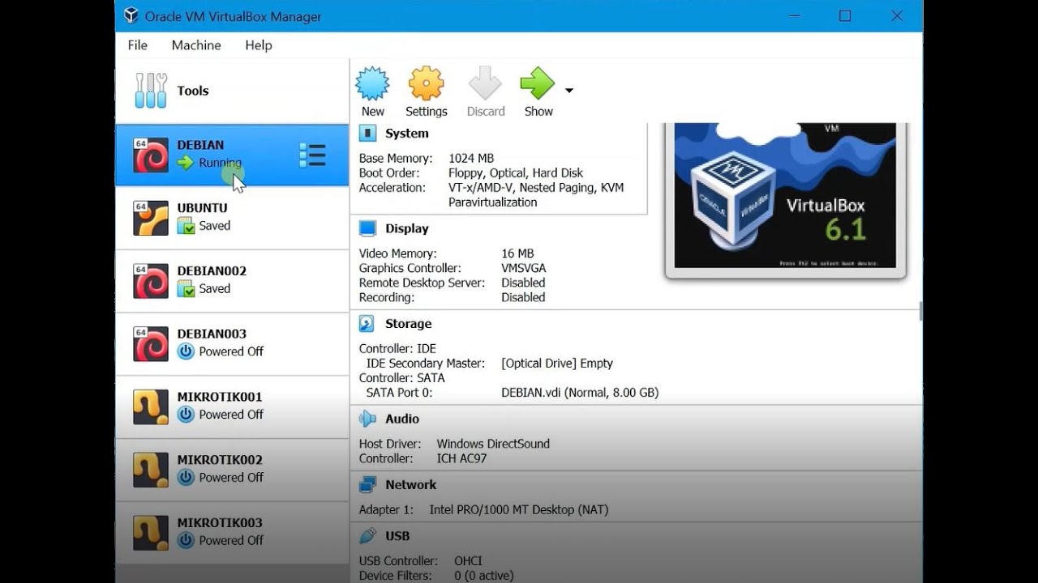
Task: Click the Storage section disk icon
Action: 367,324
